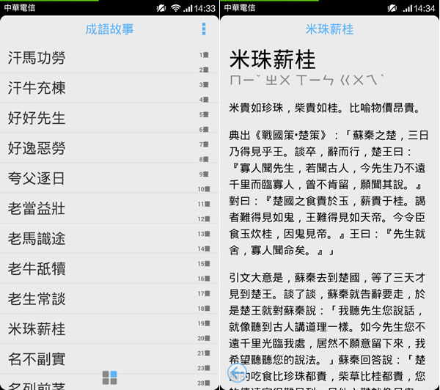Select 14畫 in the stroke index

[204, 249]
